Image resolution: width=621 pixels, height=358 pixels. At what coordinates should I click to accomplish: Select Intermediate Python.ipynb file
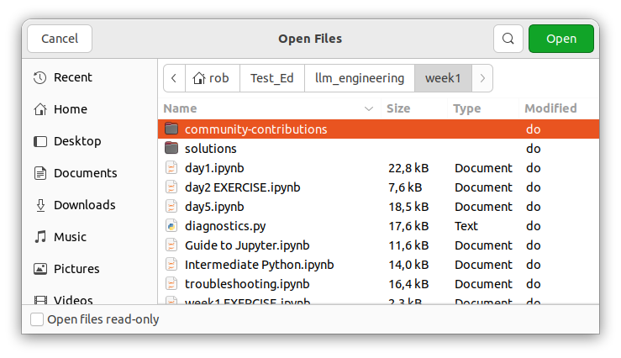click(259, 265)
